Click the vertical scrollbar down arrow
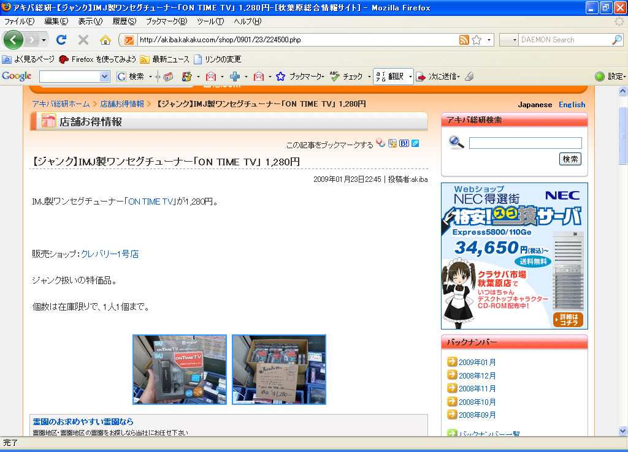Viewport: 628px width, 452px height. (622, 431)
